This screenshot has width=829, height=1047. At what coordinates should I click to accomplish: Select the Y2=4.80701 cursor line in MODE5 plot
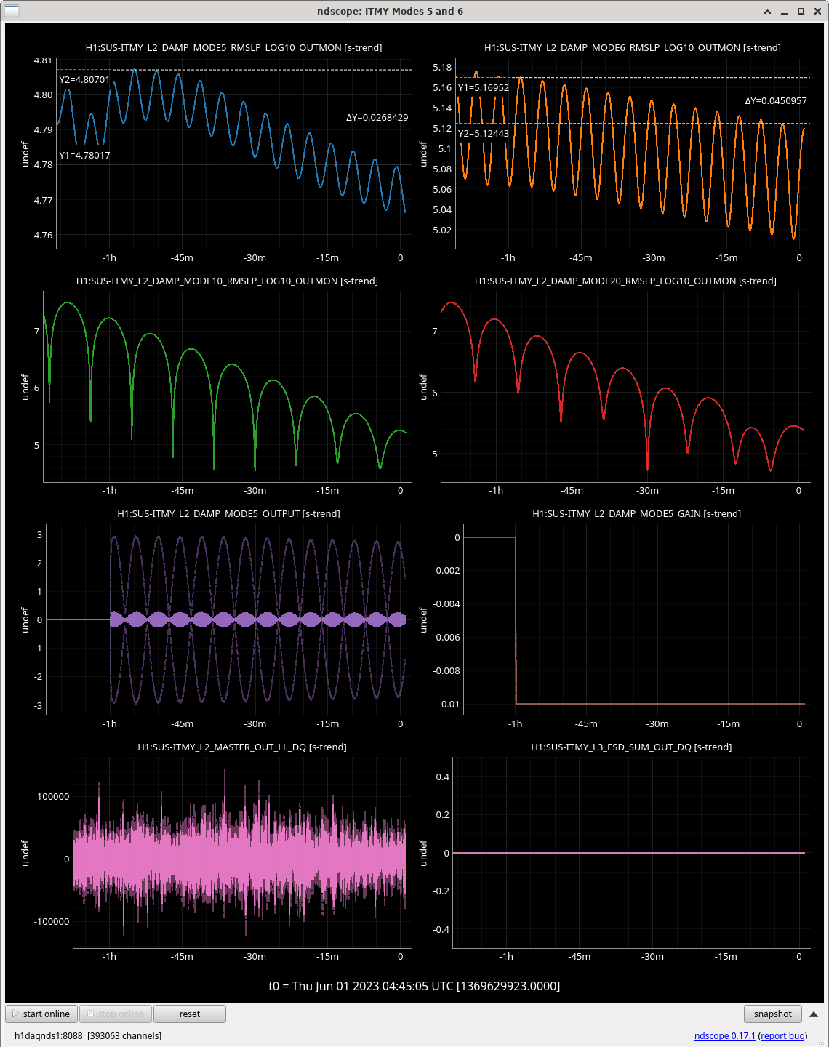[x=234, y=70]
